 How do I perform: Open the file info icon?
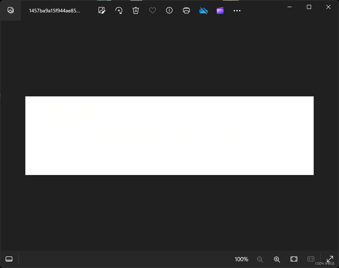tap(169, 10)
